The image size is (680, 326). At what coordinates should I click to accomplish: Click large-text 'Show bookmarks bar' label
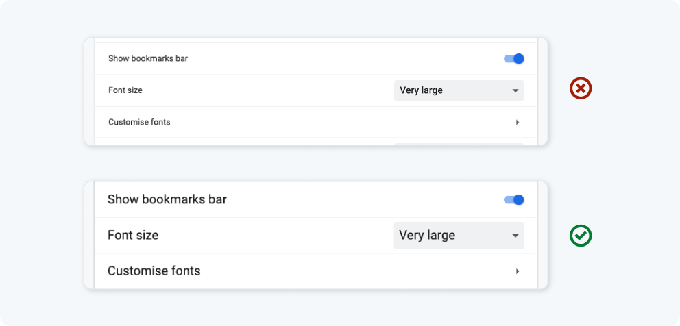click(167, 200)
